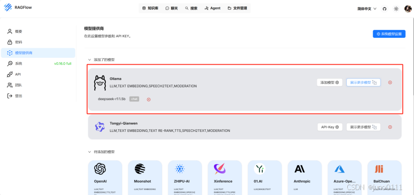Click the BaiChuan card name

(382, 181)
